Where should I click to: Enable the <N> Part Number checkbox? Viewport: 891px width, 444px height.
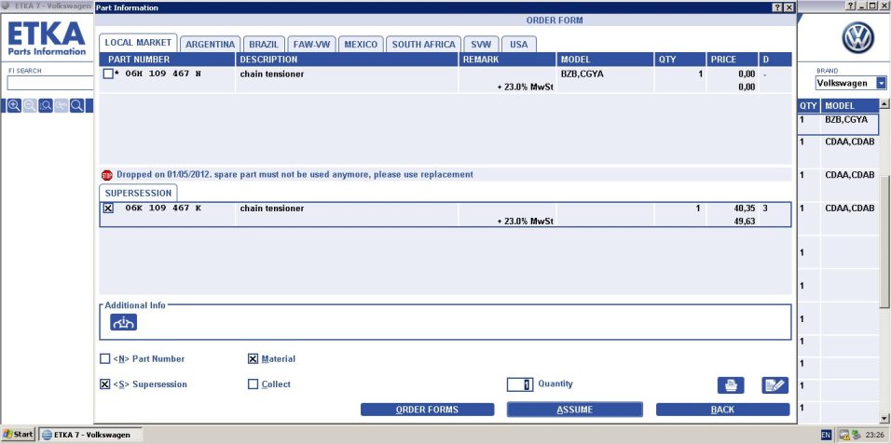click(x=104, y=359)
